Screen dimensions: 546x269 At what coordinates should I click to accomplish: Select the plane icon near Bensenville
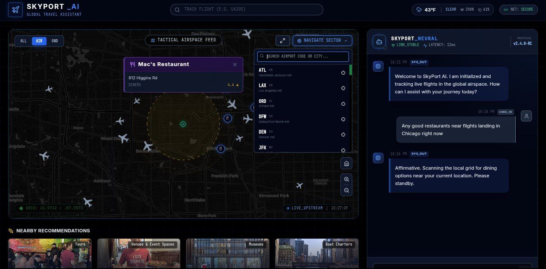[x=148, y=146]
